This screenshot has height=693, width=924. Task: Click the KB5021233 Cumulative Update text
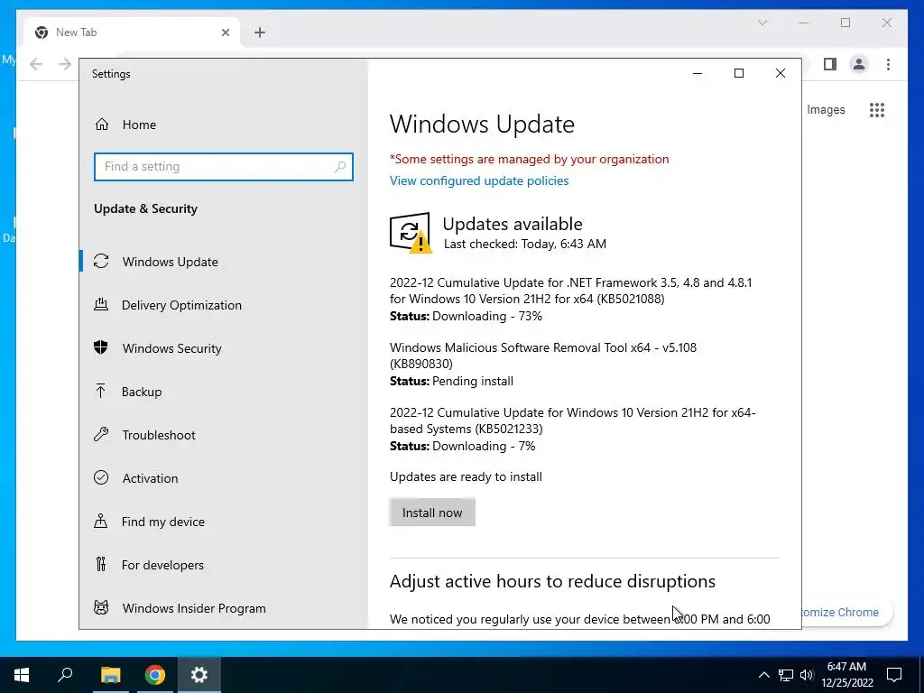(572, 420)
